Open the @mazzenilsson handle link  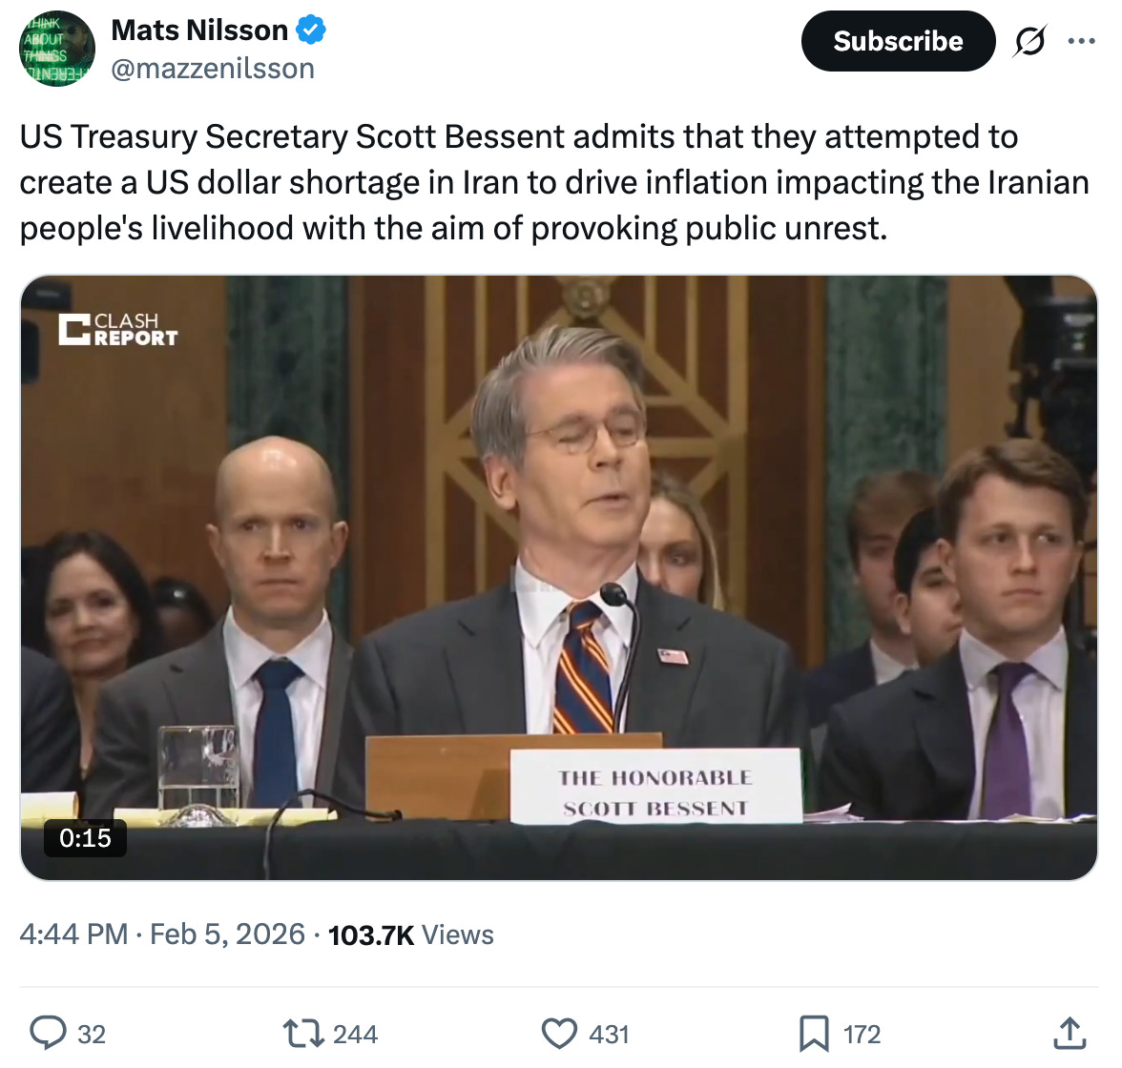coord(213,69)
